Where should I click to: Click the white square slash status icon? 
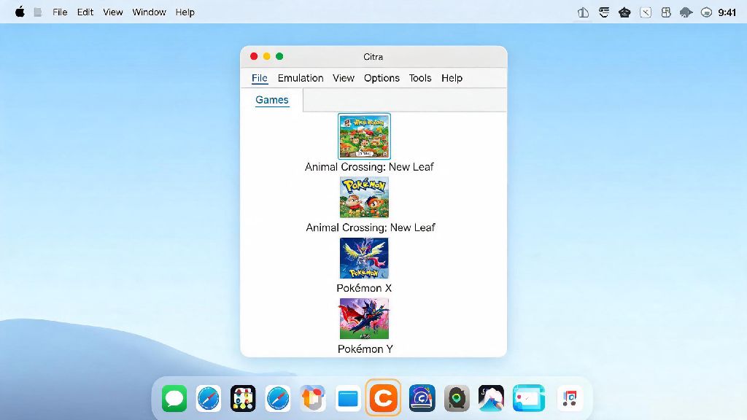pos(646,12)
